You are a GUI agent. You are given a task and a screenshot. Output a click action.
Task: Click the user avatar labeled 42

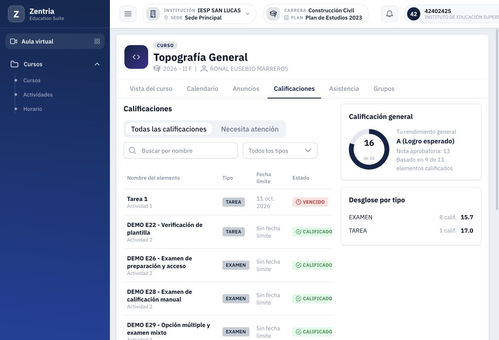pos(413,14)
